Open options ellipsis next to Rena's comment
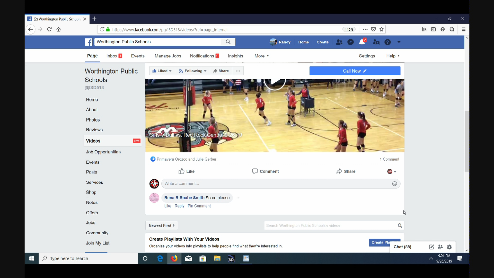 [x=239, y=198]
